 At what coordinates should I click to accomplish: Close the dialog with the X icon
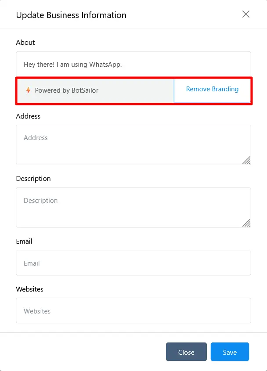point(246,14)
